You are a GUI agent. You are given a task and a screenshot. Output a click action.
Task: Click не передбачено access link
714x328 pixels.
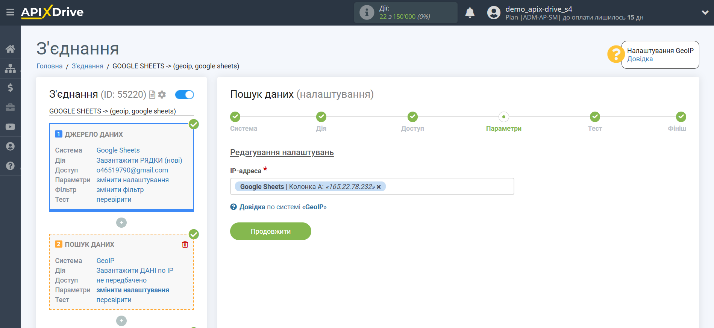pyautogui.click(x=121, y=280)
